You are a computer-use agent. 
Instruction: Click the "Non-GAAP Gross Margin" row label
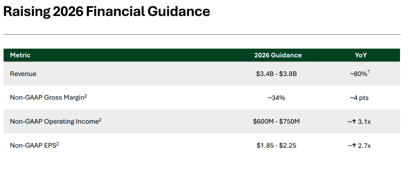tap(47, 98)
